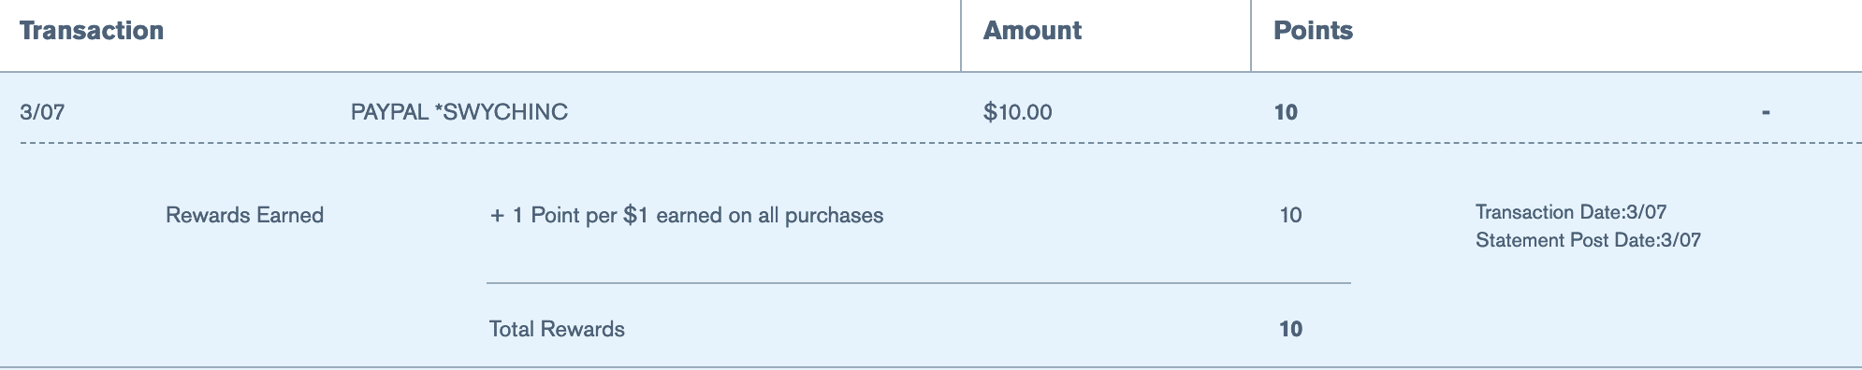Click the bold 10 Total Rewards value

tap(1290, 329)
